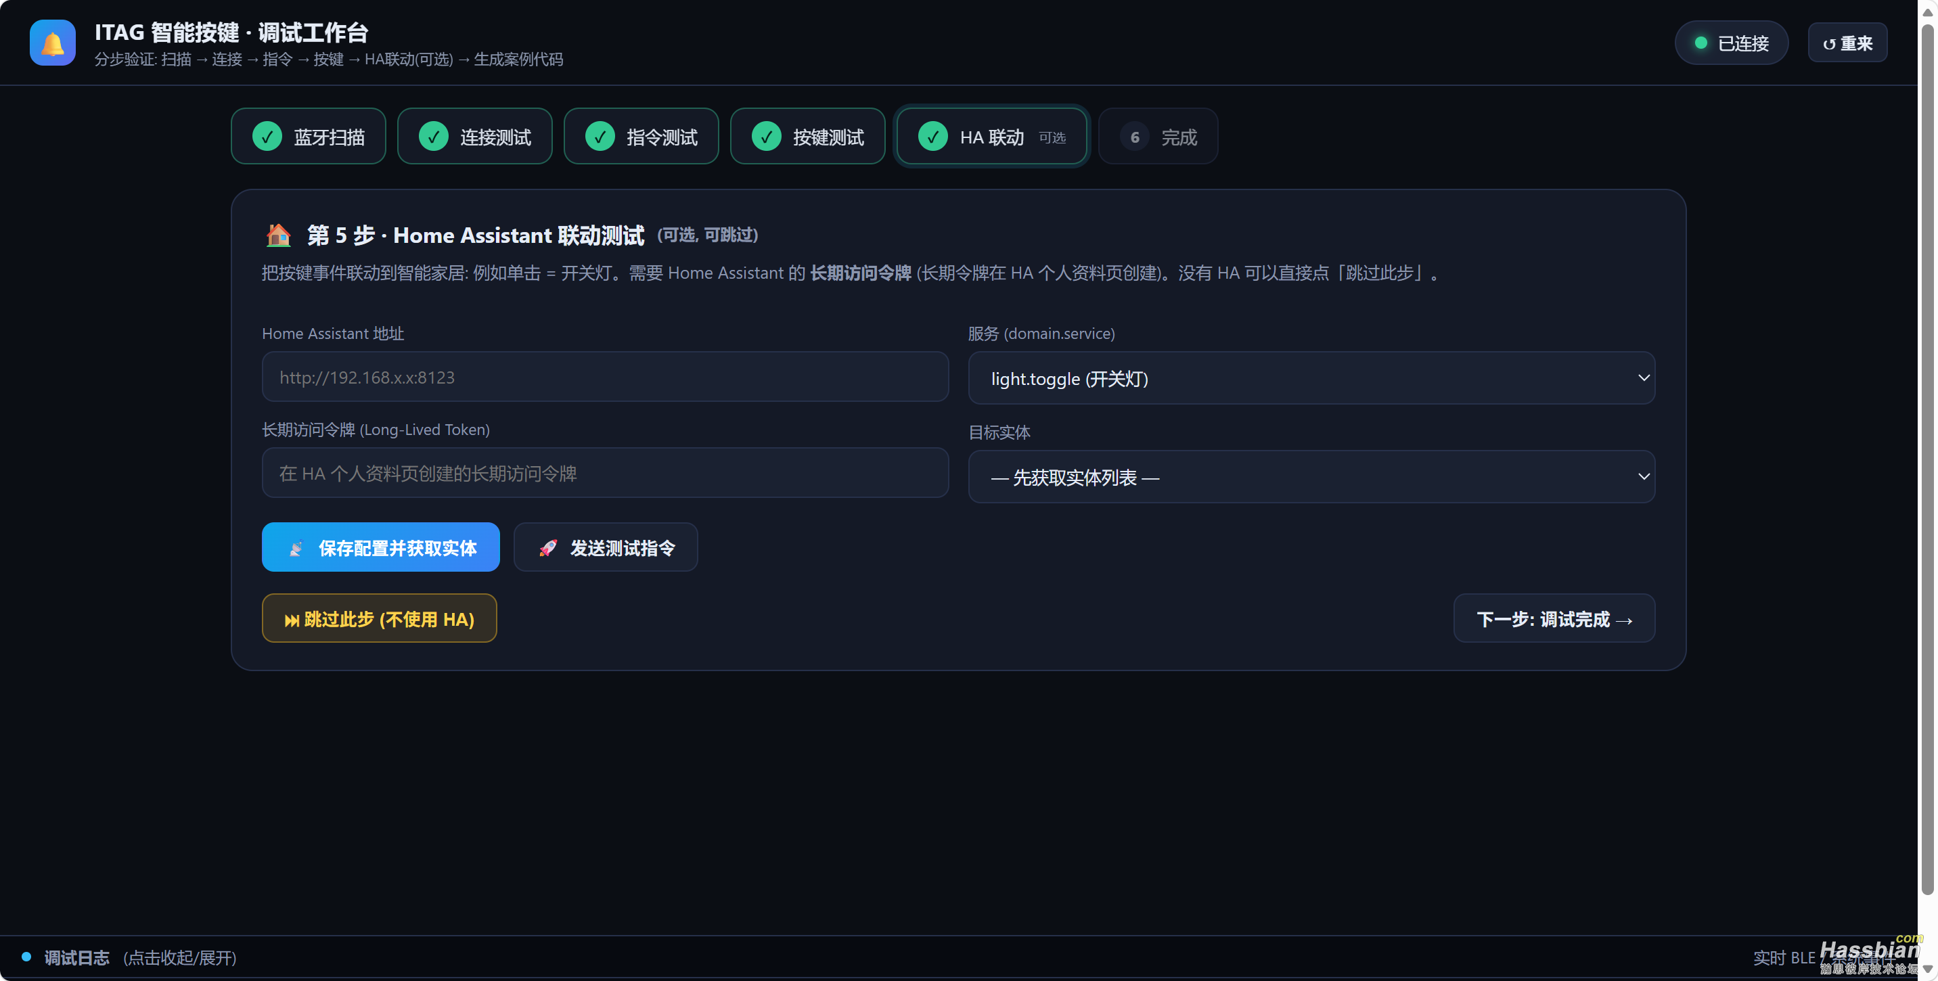Focus the Home Assistant 地址 input field
The width and height of the screenshot is (1938, 981).
605,377
